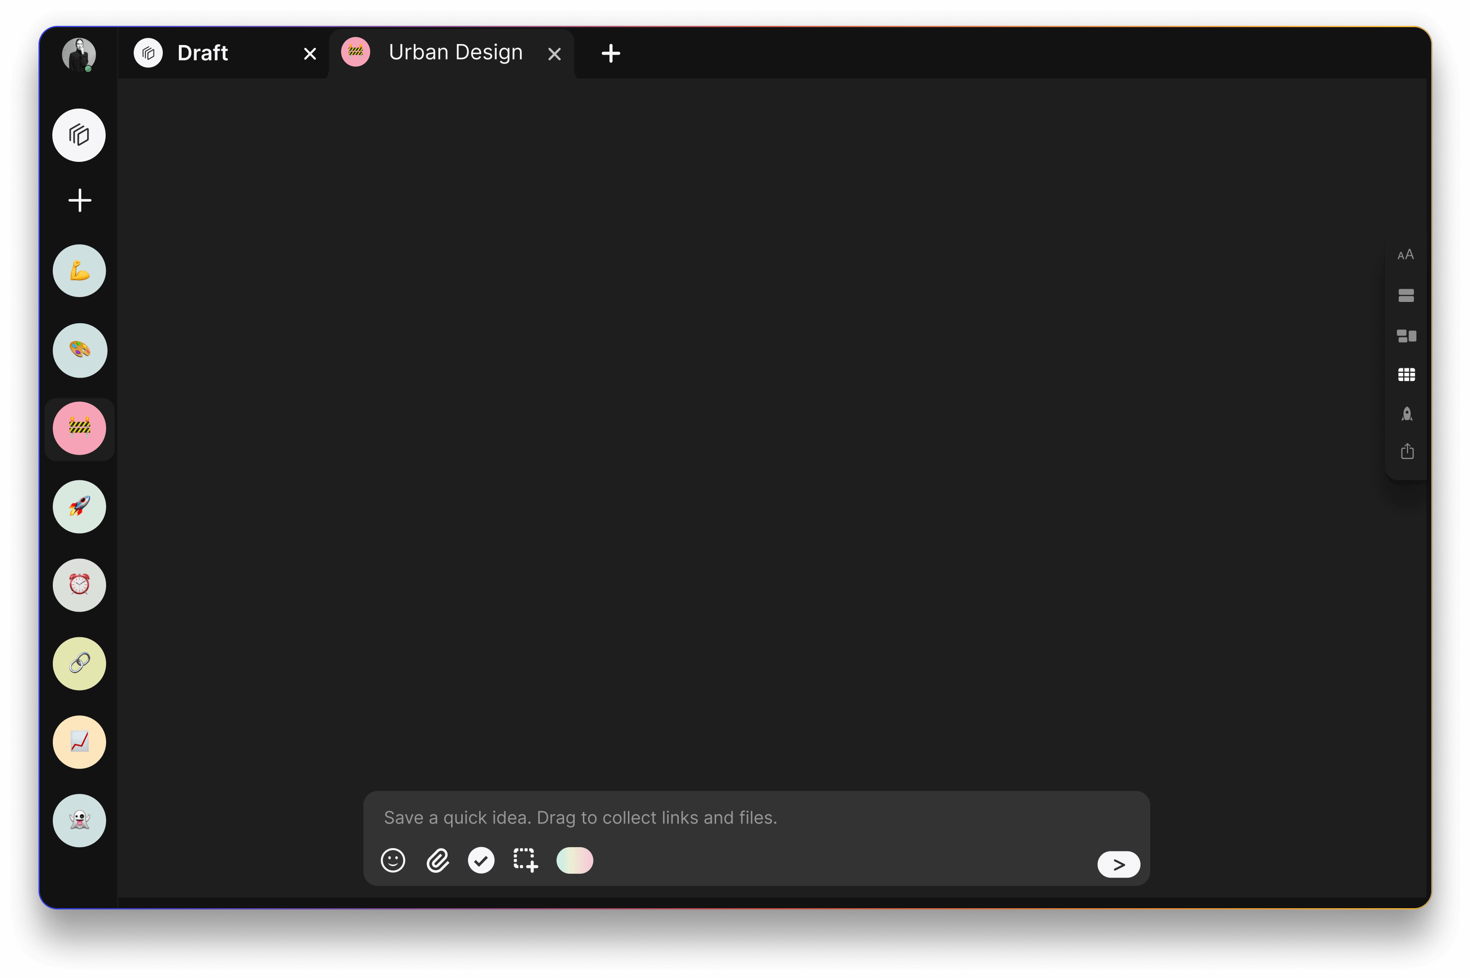
Task: Create a new tab with the plus button
Action: click(x=610, y=53)
